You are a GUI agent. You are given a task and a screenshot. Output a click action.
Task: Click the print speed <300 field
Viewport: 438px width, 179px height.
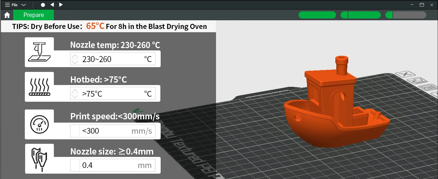pyautogui.click(x=113, y=131)
